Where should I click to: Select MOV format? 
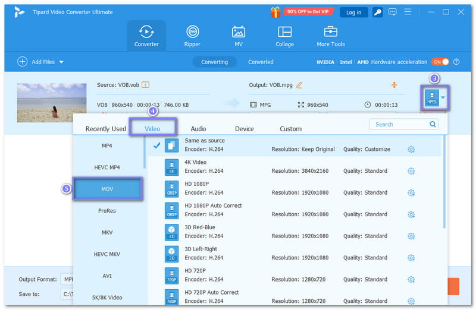pos(107,189)
